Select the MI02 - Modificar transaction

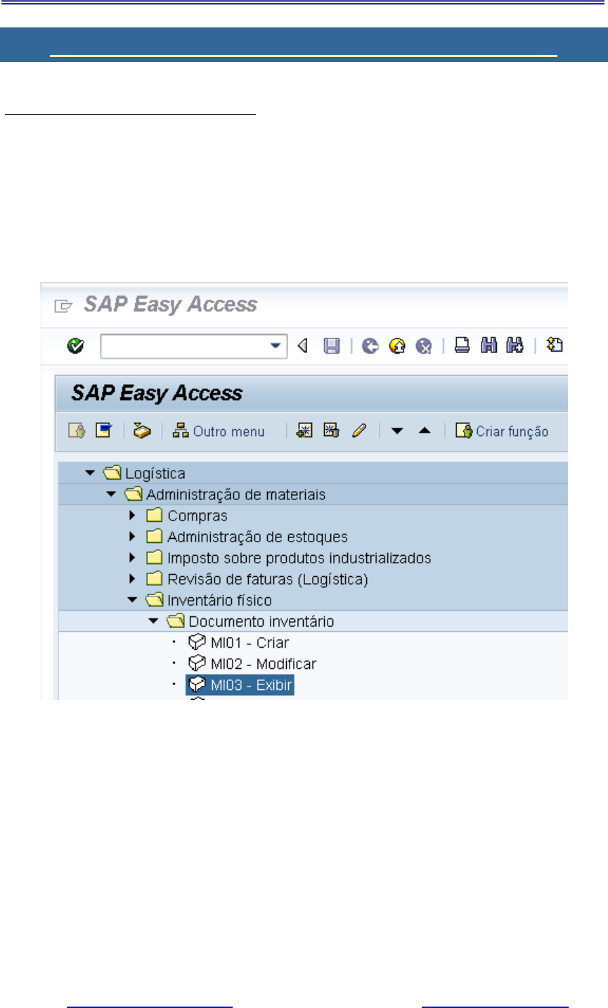tap(264, 663)
